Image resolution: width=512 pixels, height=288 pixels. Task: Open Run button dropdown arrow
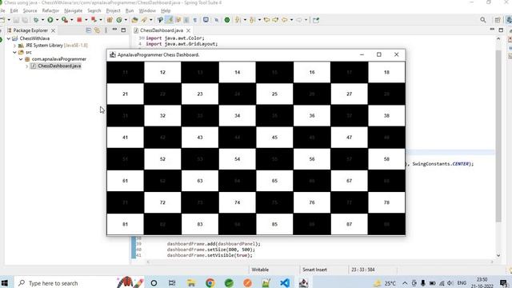[57, 20]
